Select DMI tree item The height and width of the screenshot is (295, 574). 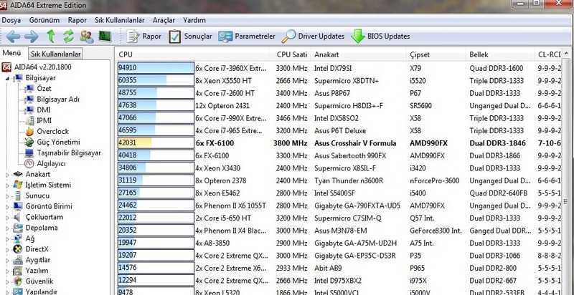pyautogui.click(x=44, y=110)
